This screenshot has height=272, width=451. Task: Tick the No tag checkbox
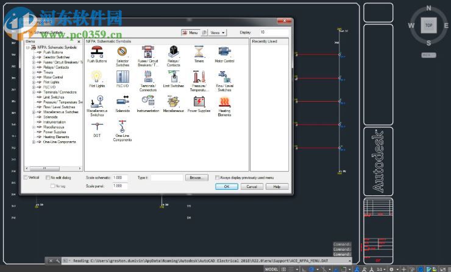(52, 186)
